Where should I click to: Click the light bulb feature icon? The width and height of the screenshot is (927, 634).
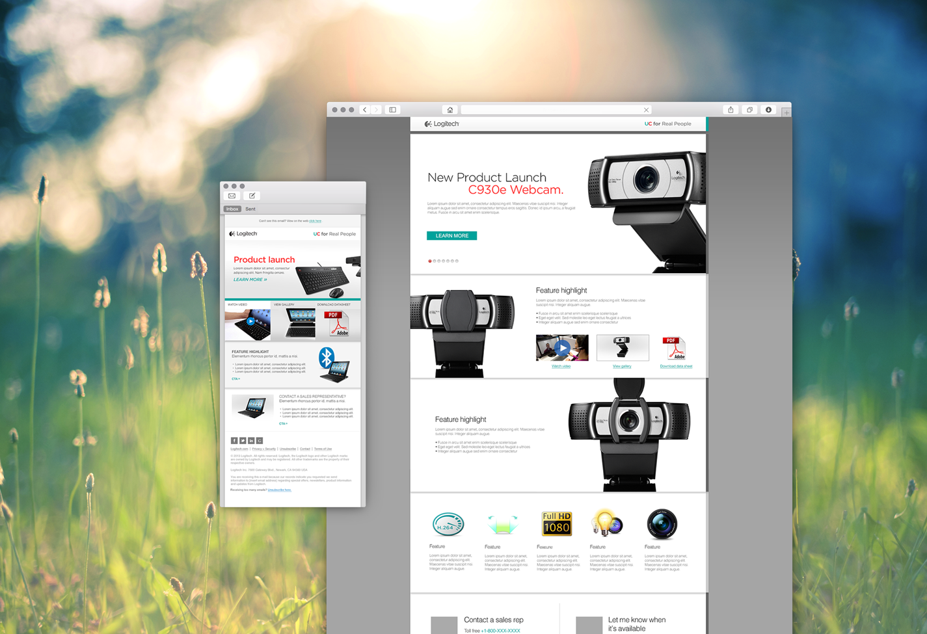coord(607,523)
